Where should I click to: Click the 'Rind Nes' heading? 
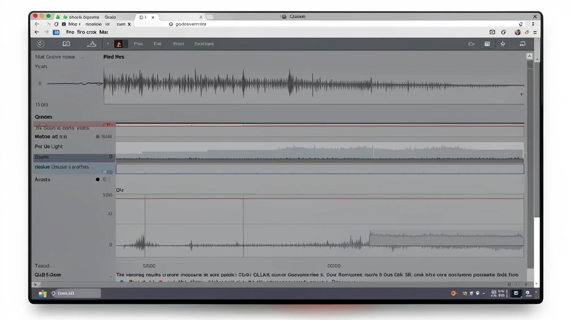pos(114,57)
